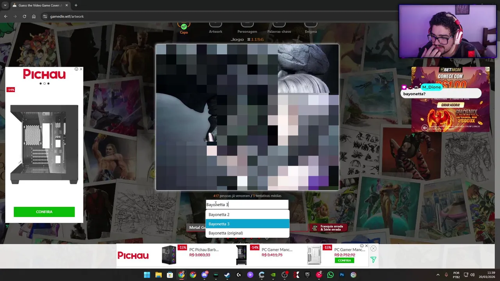Close the bottom banner ad with the X circle
The image size is (500, 281).
pos(373,249)
